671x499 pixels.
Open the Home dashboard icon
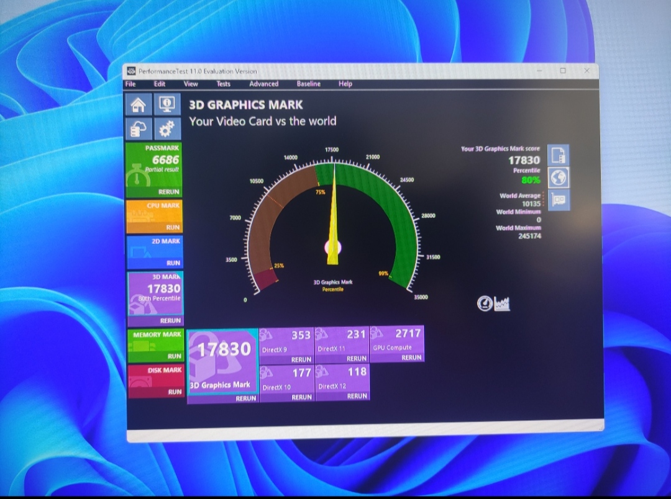pyautogui.click(x=138, y=104)
